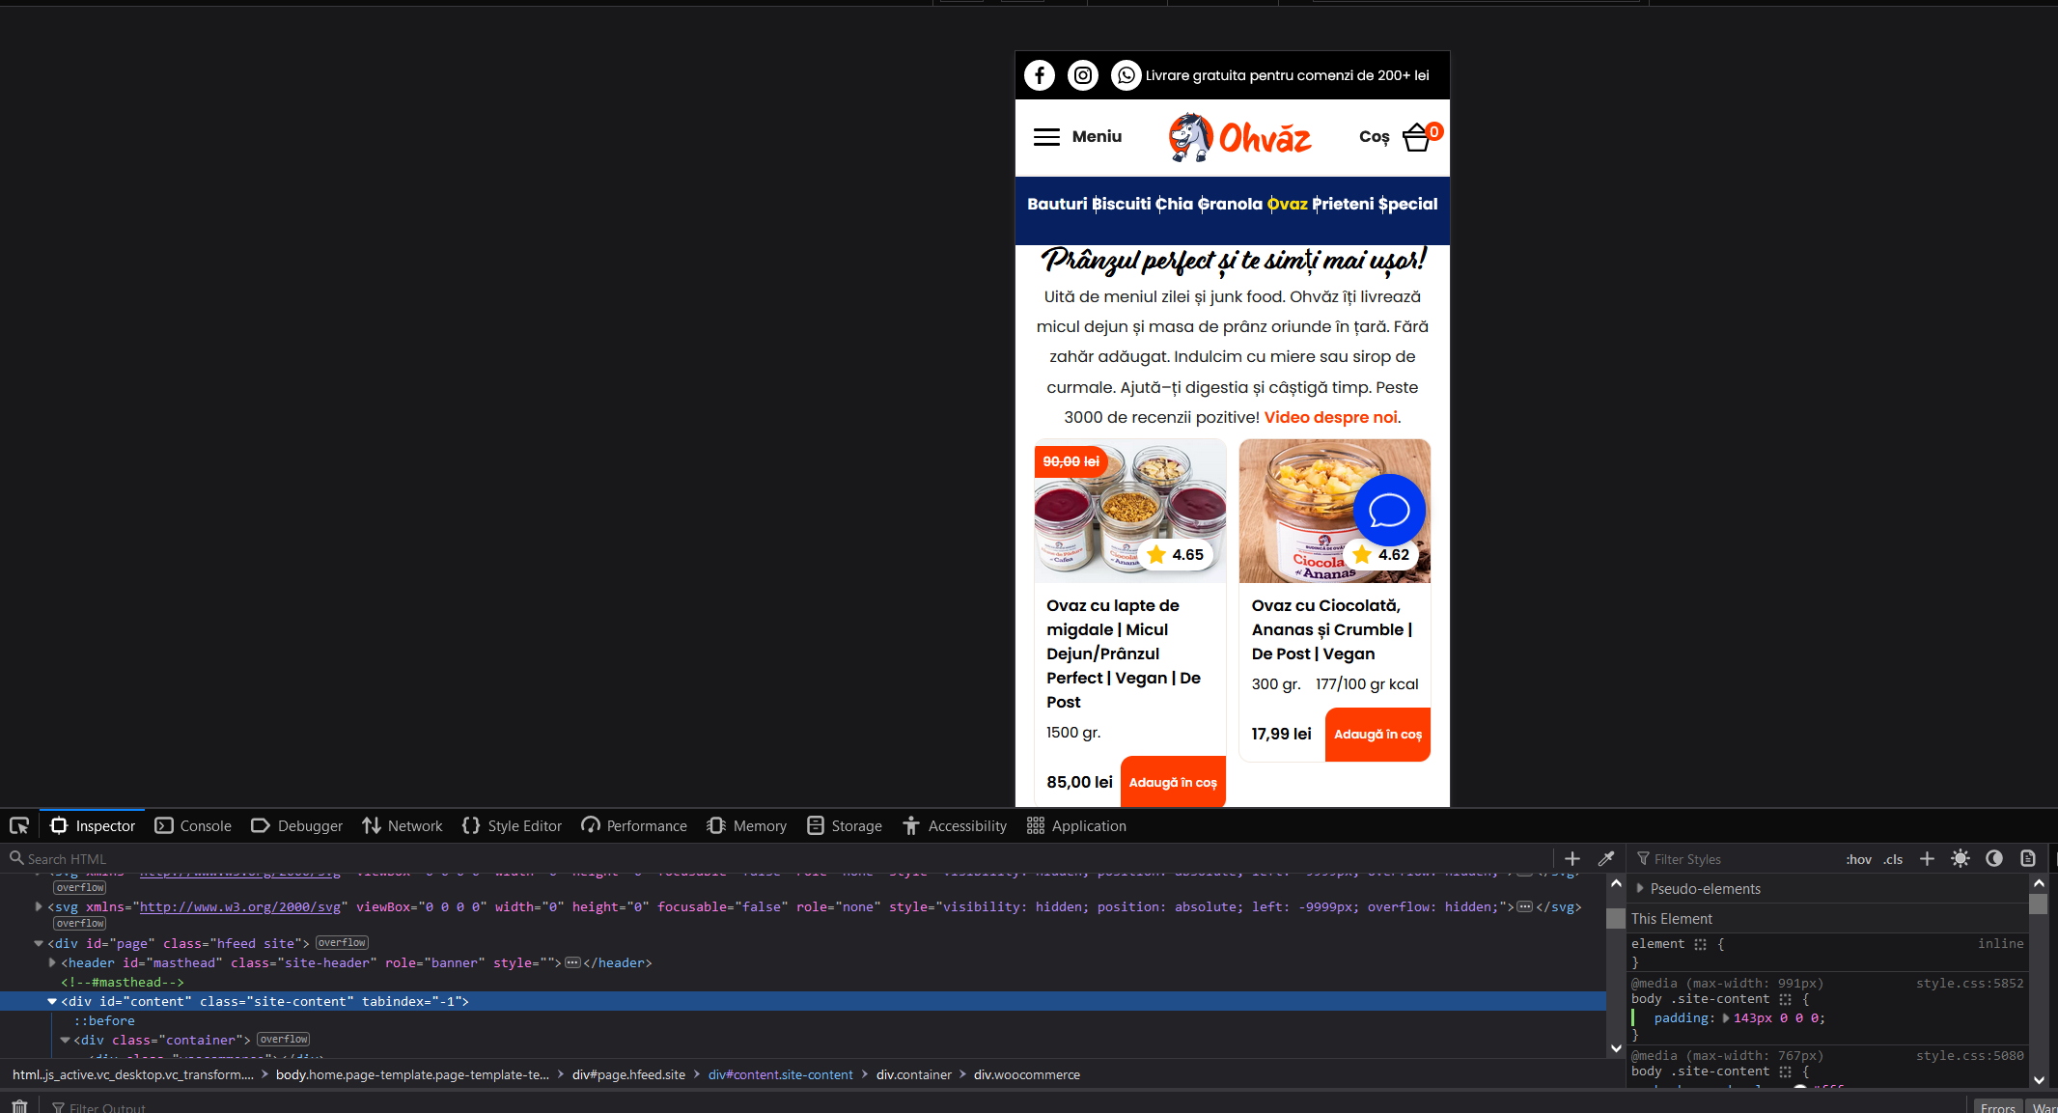The width and height of the screenshot is (2058, 1113).
Task: Click the chat bubble on the pineapple product
Action: 1389,510
